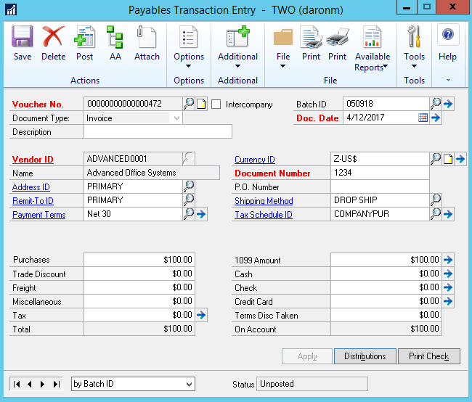Image resolution: width=472 pixels, height=402 pixels.
Task: Expand the Document Type dropdown
Action: click(x=176, y=118)
